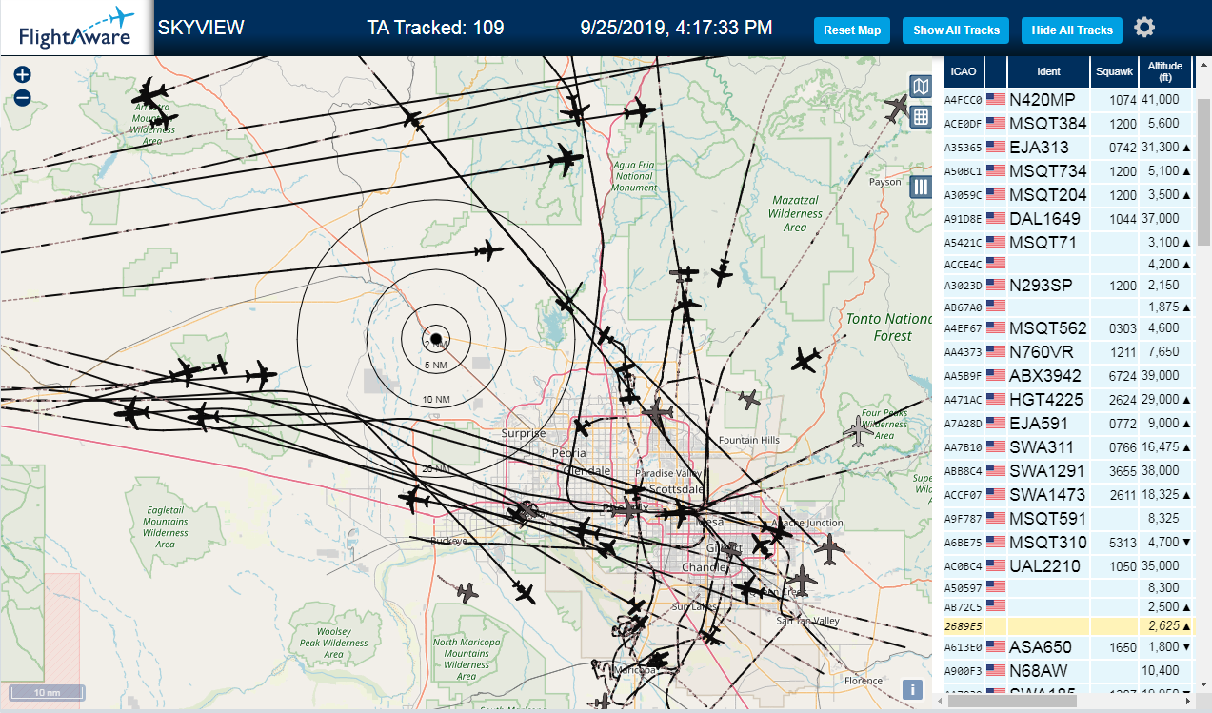The width and height of the screenshot is (1212, 713).
Task: Sort table by Ident column header
Action: pyautogui.click(x=1048, y=71)
